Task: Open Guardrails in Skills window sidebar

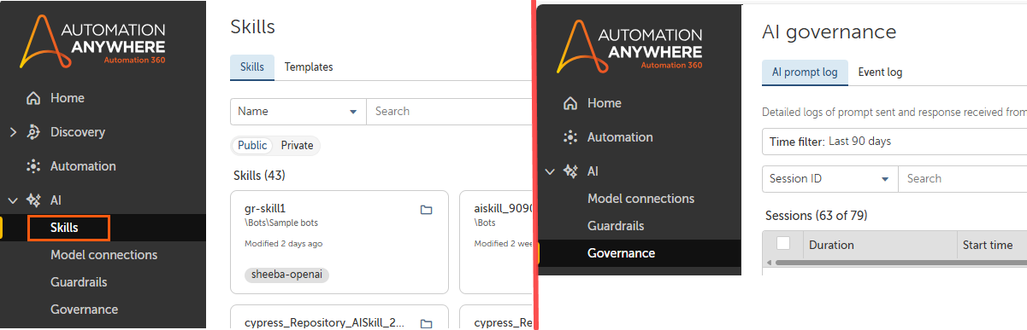Action: tap(79, 282)
